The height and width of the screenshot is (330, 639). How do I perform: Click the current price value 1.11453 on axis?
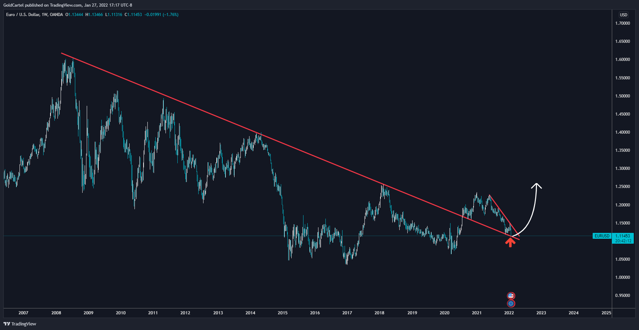click(x=623, y=236)
